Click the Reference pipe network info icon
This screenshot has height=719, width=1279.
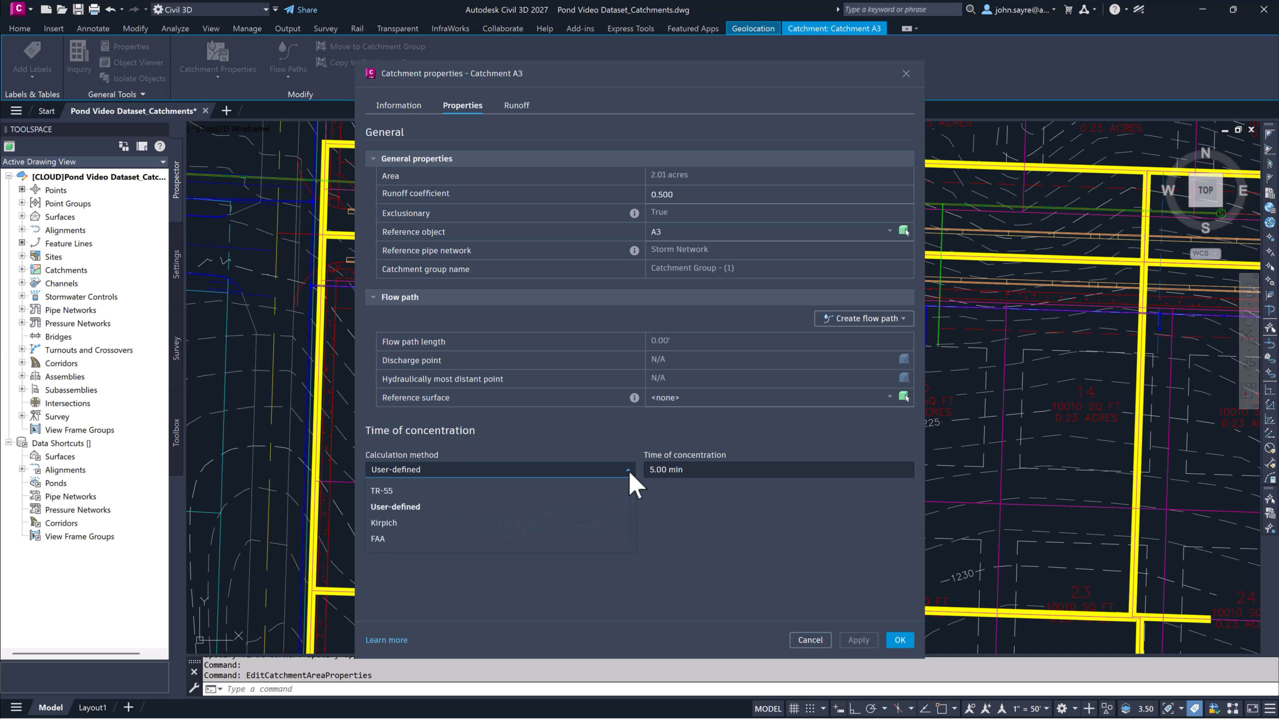(634, 251)
